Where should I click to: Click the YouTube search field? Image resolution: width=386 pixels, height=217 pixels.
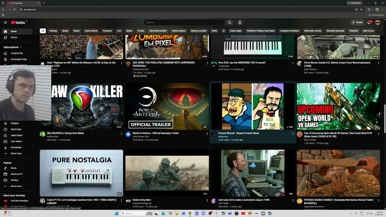[x=185, y=22]
